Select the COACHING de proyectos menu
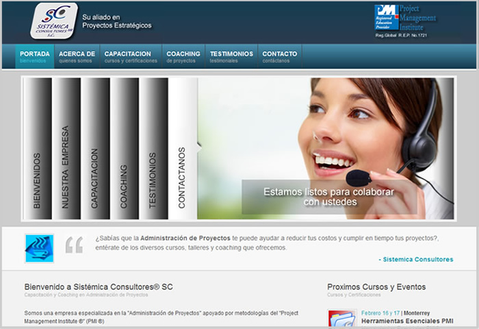Screen dimensions: 479x329 click(183, 56)
